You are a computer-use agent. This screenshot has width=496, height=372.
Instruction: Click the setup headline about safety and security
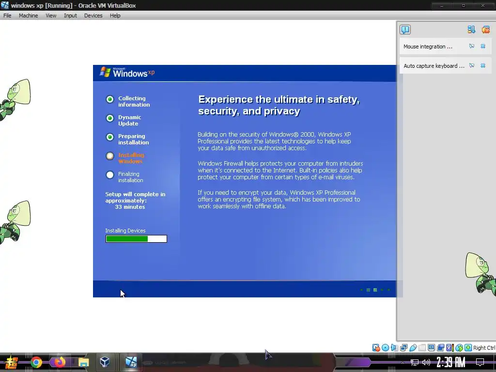(279, 105)
